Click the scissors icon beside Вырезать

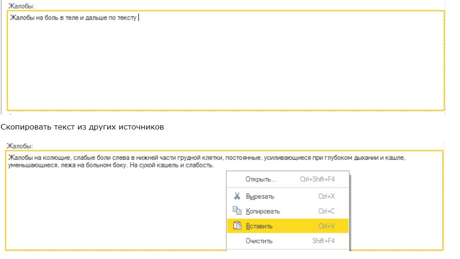click(237, 196)
